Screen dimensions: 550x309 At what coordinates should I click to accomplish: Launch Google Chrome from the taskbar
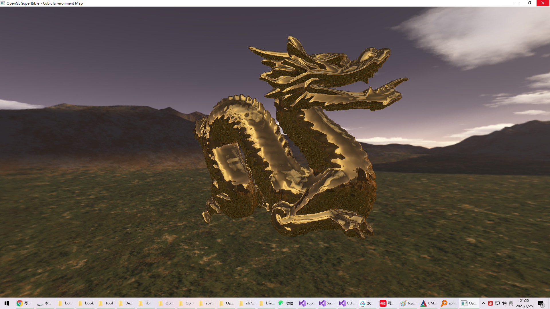tap(19, 303)
